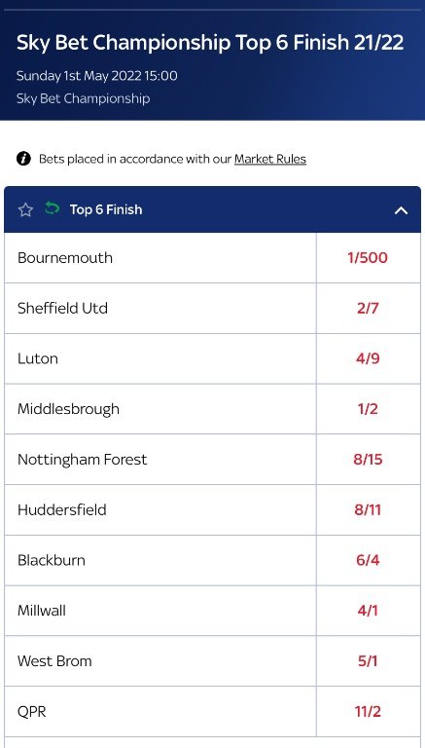Screen dimensions: 425x748
Task: Select Bournemouth odds 1/500
Action: click(x=368, y=257)
